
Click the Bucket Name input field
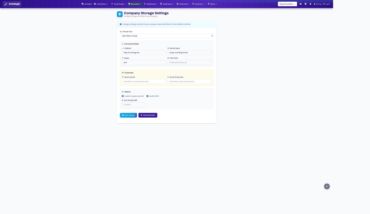[x=189, y=53]
